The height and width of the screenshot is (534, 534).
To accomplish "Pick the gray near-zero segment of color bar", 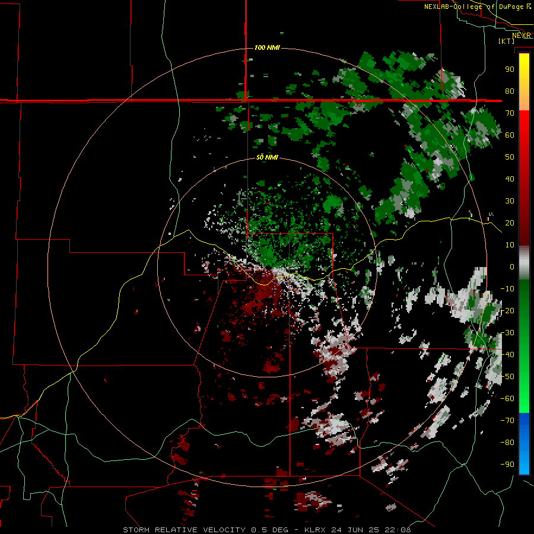I will click(x=524, y=263).
